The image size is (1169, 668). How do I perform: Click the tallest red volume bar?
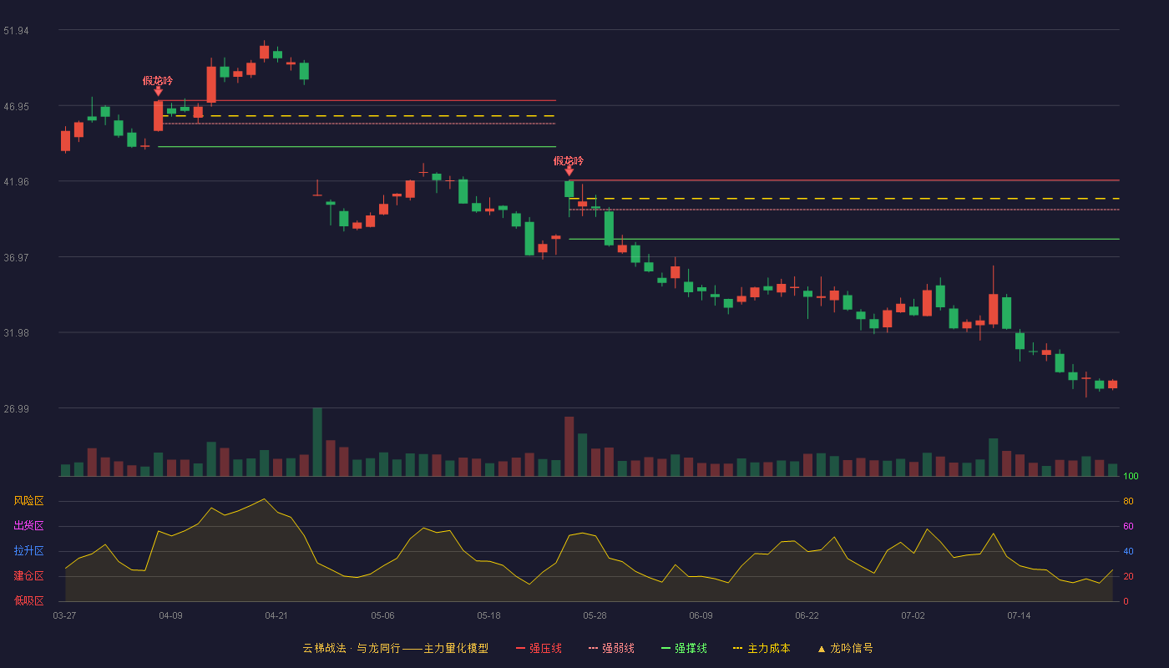tap(569, 446)
